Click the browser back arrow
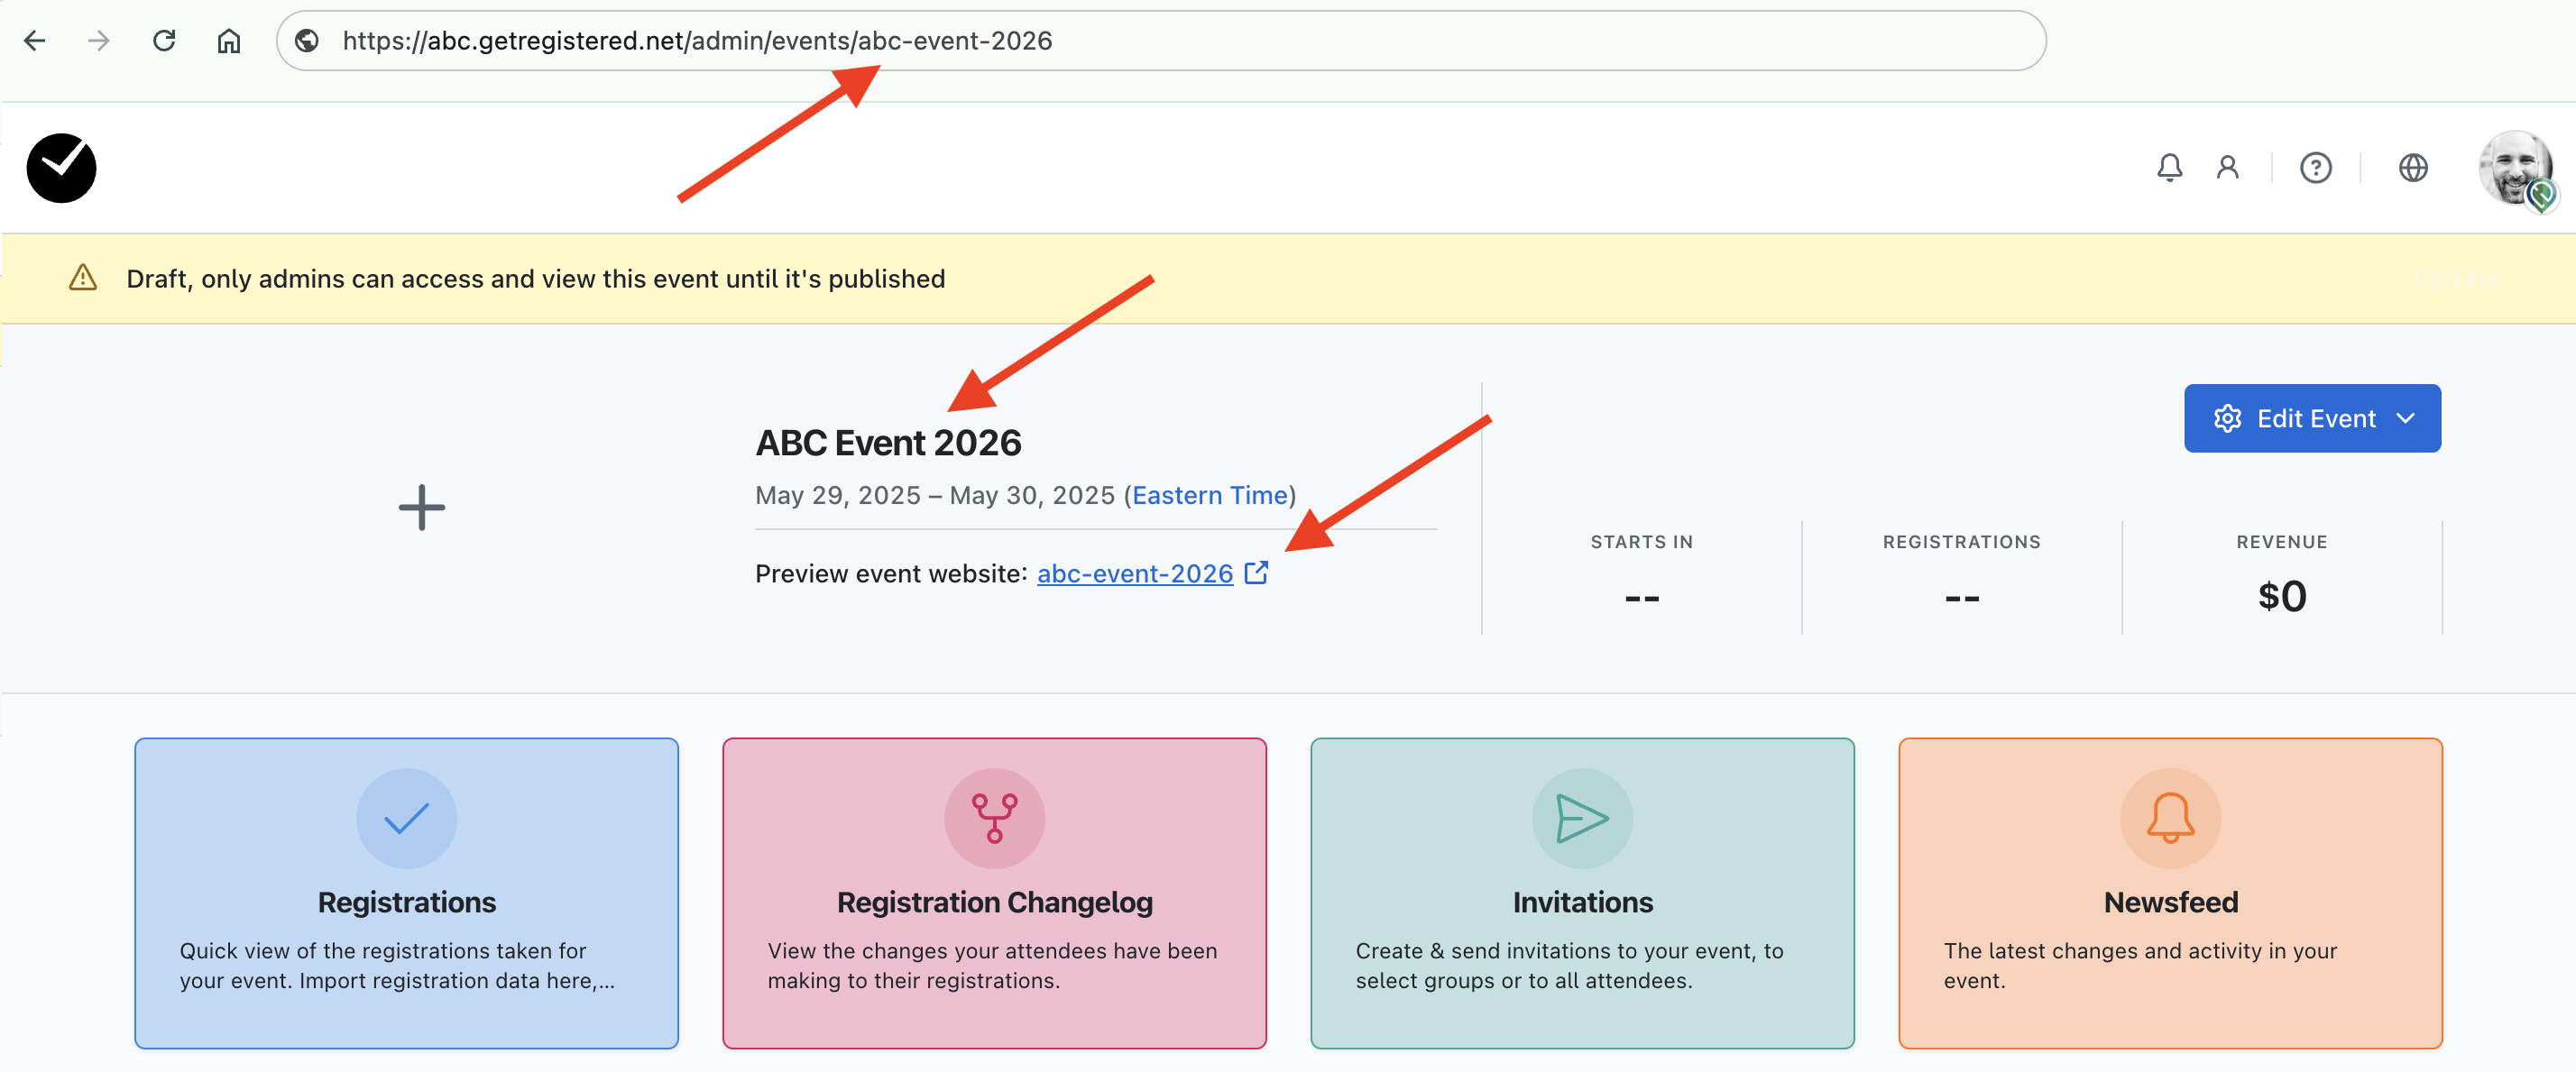Screen dimensions: 2576x1072 tap(35, 41)
